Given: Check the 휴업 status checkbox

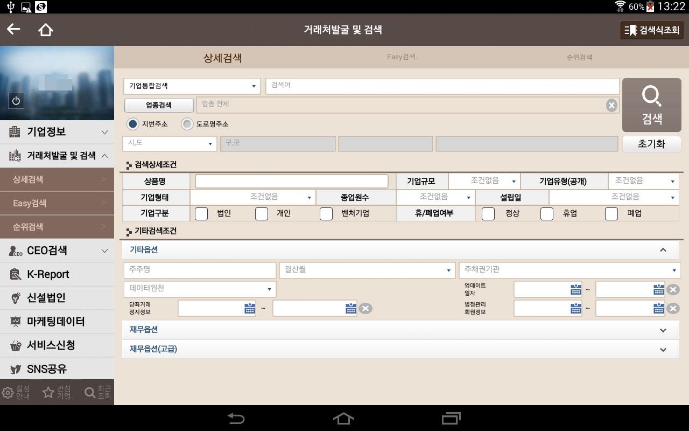Looking at the screenshot, I should (x=547, y=213).
